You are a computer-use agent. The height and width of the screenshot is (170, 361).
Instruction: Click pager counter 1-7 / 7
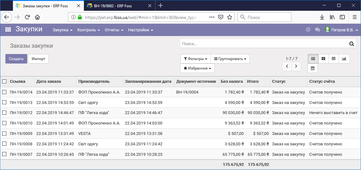click(291, 58)
